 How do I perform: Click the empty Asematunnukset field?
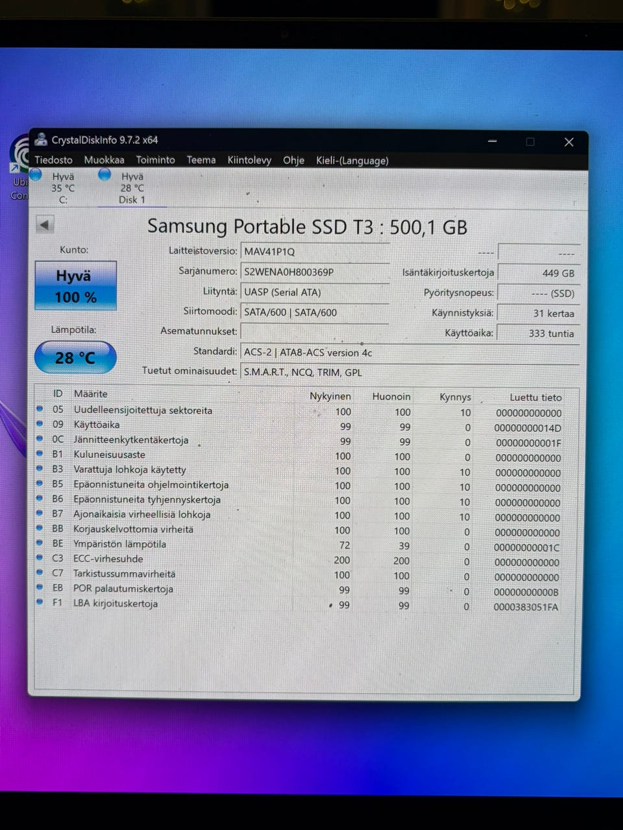tap(315, 332)
